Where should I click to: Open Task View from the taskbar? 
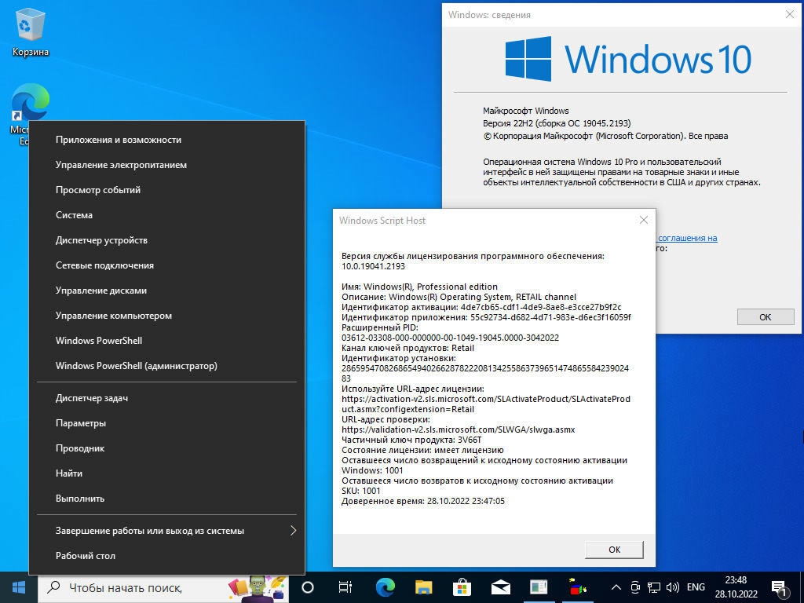point(345,587)
